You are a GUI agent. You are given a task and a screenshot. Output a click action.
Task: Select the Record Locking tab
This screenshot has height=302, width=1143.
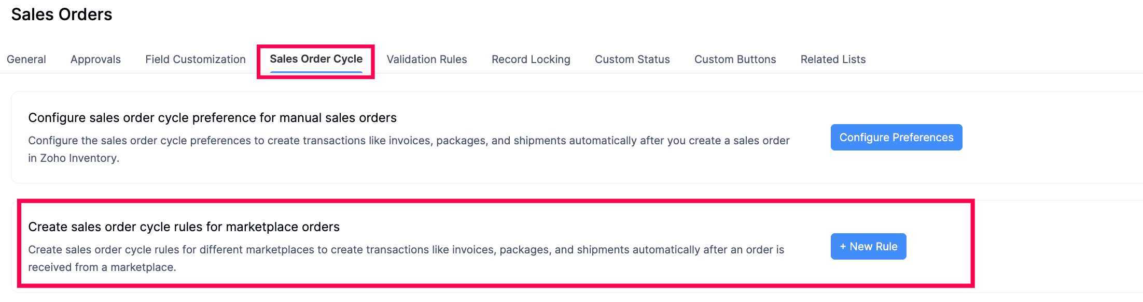pos(531,59)
